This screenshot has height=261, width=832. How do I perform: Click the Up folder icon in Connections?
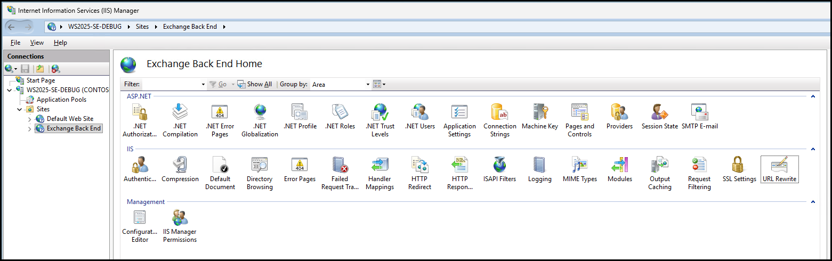tap(40, 69)
